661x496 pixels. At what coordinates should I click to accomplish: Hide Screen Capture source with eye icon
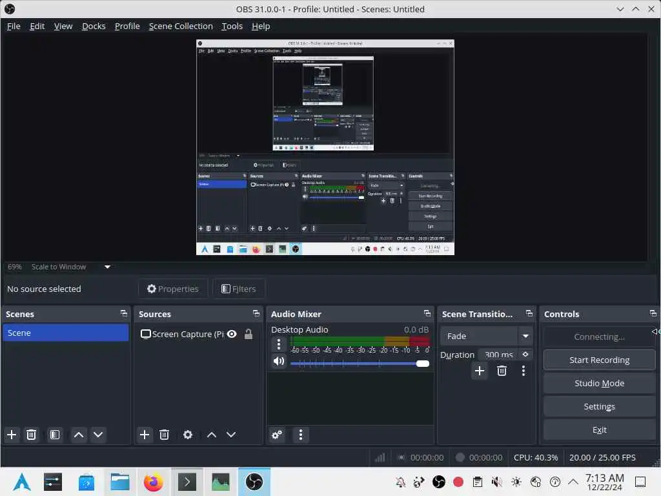[x=232, y=334]
